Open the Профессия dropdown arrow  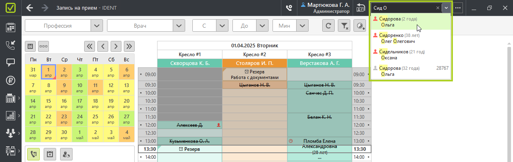[97, 26]
